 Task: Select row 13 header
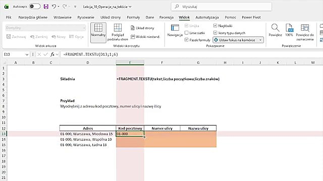pyautogui.click(x=4, y=134)
